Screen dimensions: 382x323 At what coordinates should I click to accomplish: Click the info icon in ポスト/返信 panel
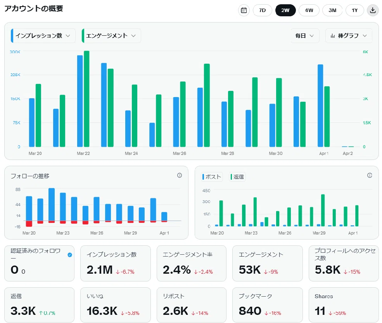[x=370, y=175]
